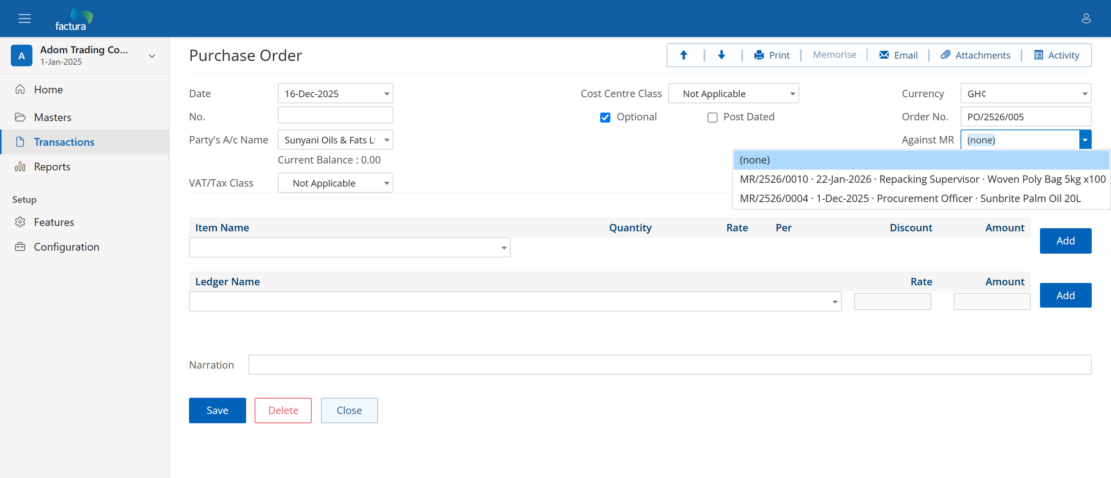Click the No. input field
The height and width of the screenshot is (478, 1111).
[335, 115]
